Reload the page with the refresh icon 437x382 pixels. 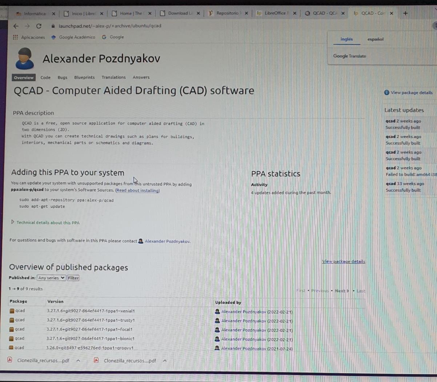point(39,26)
